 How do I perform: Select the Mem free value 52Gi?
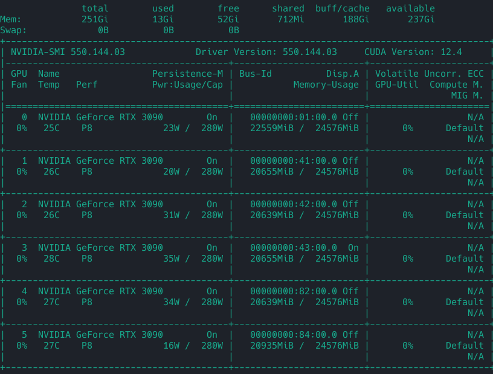coord(228,19)
